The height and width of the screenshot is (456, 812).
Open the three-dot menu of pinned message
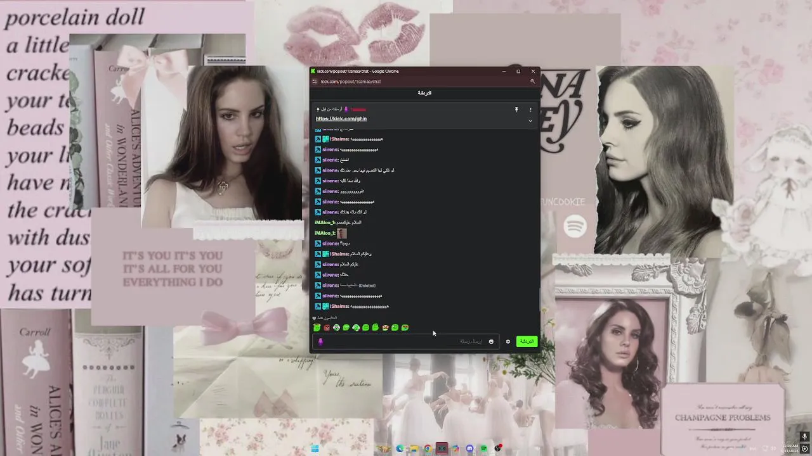pyautogui.click(x=530, y=110)
